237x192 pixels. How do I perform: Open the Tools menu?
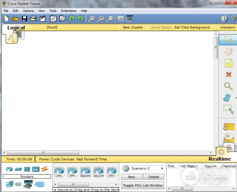pyautogui.click(x=53, y=11)
